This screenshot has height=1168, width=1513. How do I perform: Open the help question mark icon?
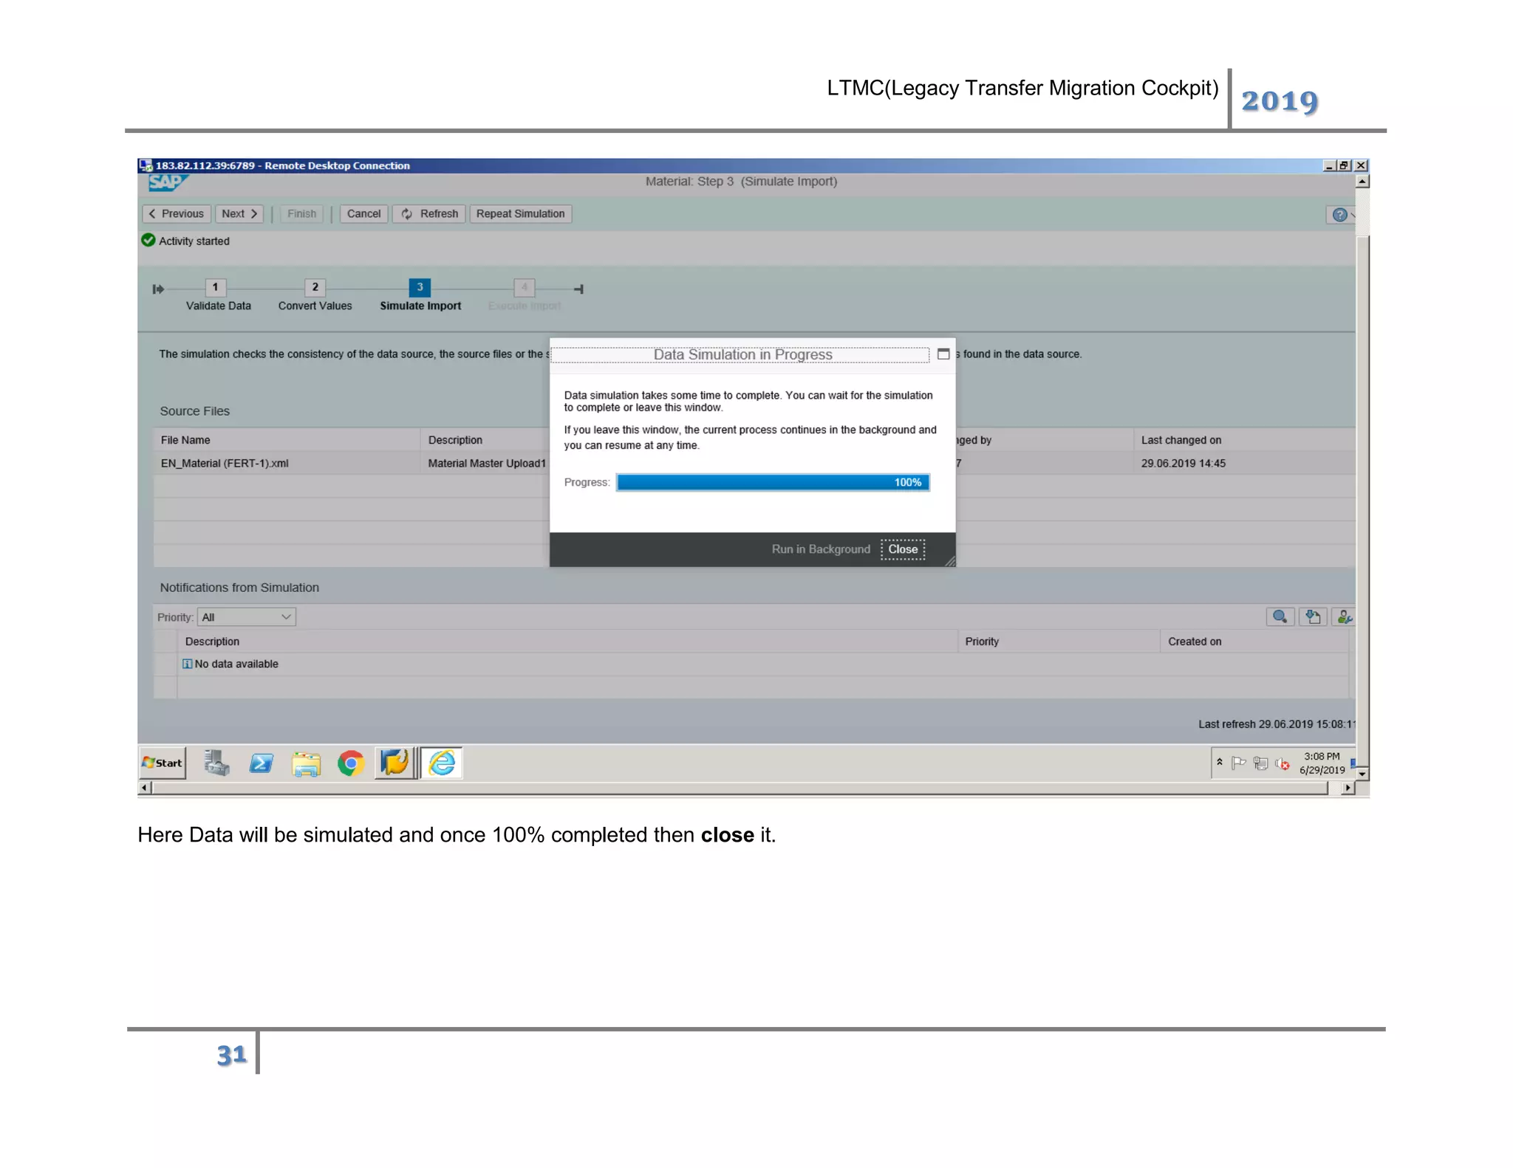pos(1339,214)
